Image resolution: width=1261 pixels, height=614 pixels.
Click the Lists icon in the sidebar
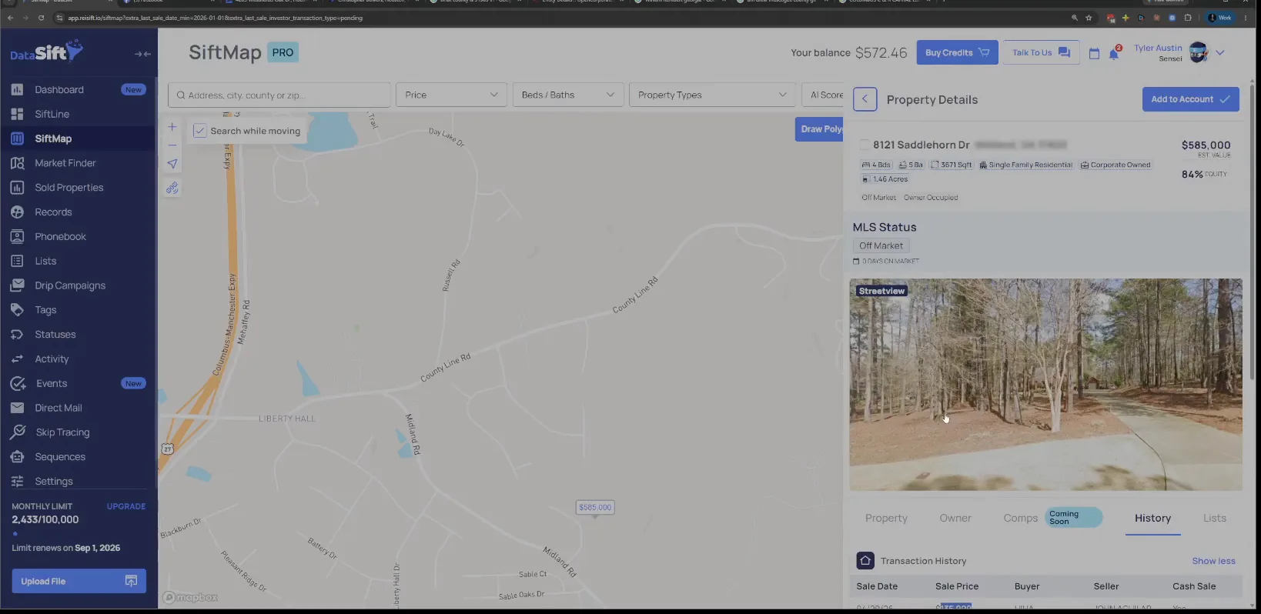(17, 261)
